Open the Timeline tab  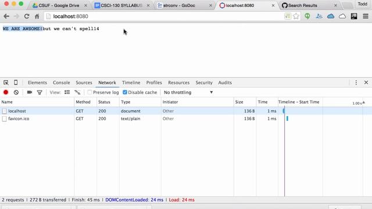coord(131,82)
